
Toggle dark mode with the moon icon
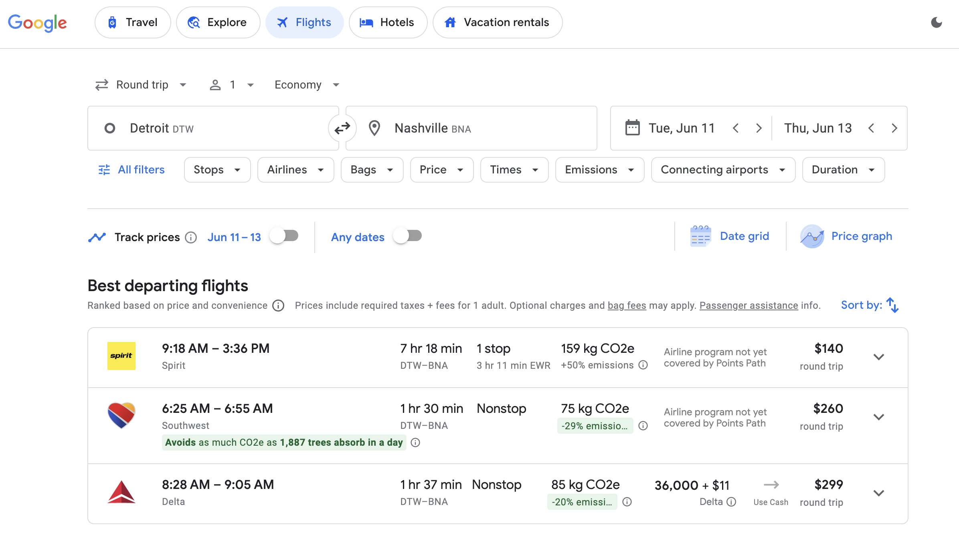tap(937, 22)
